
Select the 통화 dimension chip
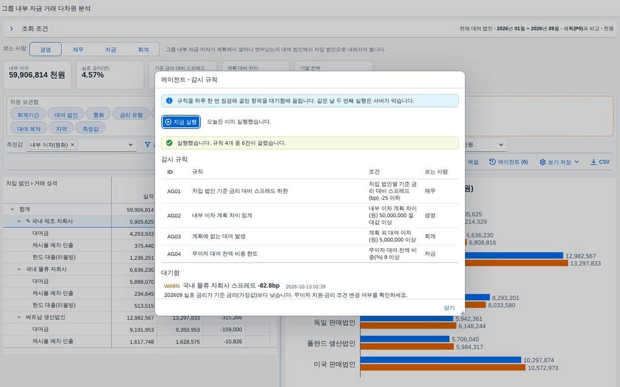point(99,115)
